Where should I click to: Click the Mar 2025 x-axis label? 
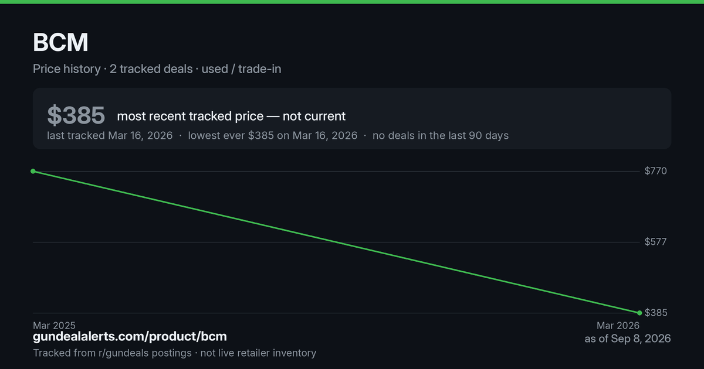54,325
